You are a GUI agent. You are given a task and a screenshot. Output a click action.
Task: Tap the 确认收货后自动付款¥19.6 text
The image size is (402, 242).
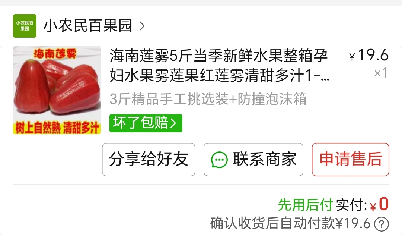(x=290, y=223)
